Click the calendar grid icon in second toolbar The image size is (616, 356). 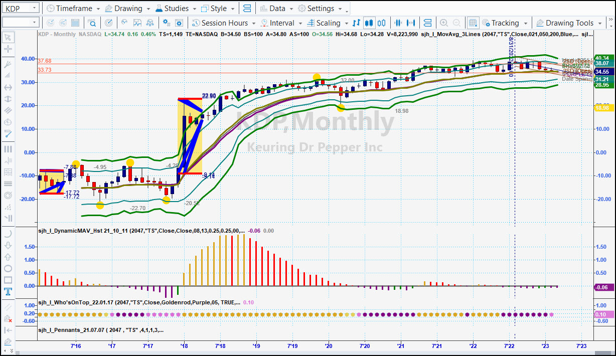point(75,23)
